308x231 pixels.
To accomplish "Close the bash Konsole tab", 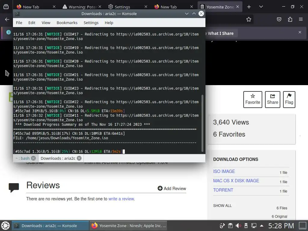I will tap(34, 158).
